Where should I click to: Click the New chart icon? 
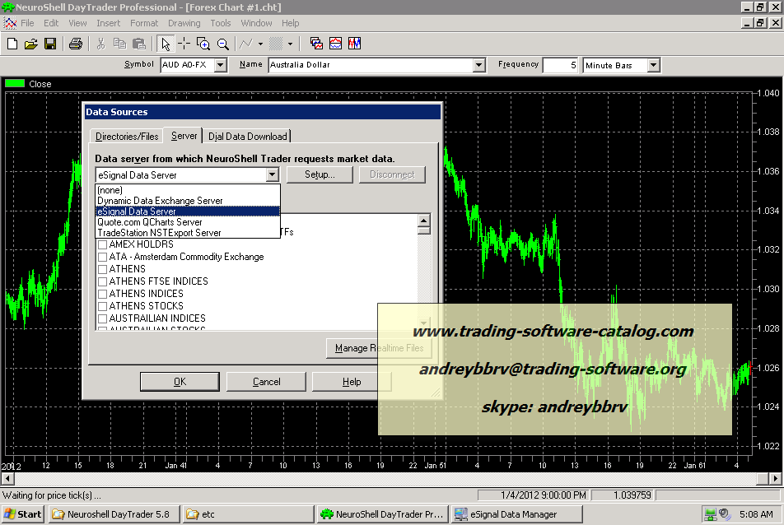[12, 44]
